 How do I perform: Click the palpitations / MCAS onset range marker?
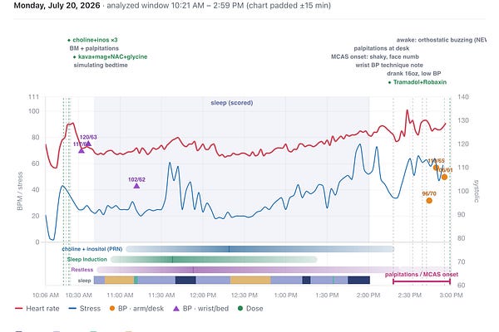click(x=422, y=281)
